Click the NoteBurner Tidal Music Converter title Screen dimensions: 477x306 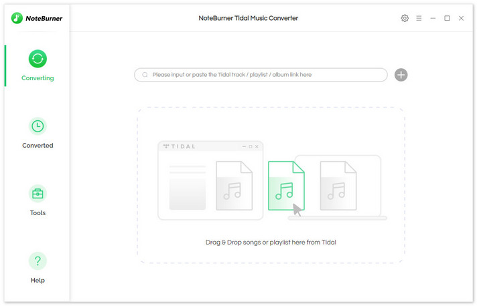(249, 18)
